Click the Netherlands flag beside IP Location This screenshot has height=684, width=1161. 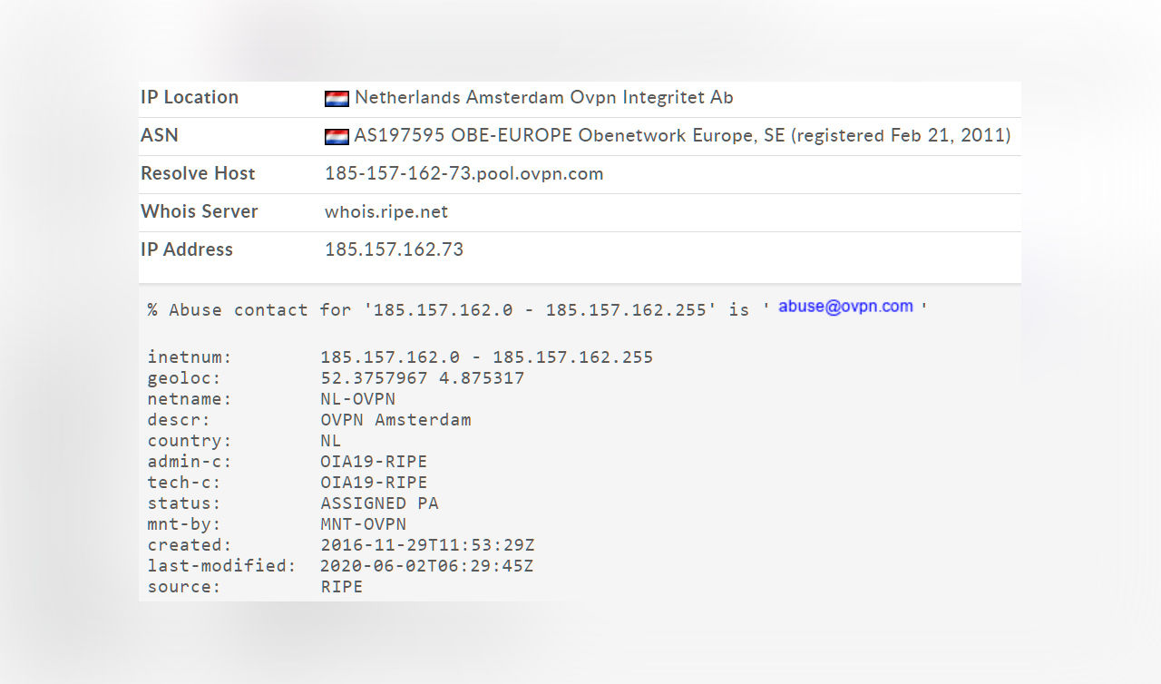pyautogui.click(x=337, y=99)
